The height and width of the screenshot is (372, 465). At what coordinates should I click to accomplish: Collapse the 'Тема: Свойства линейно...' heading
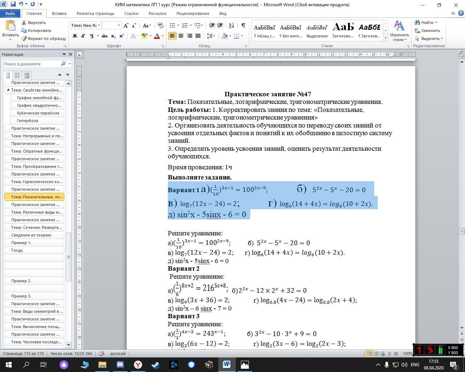pyautogui.click(x=8, y=90)
